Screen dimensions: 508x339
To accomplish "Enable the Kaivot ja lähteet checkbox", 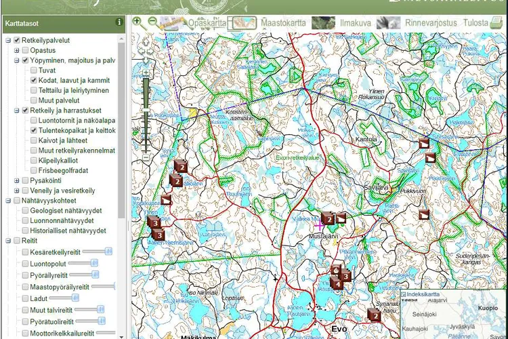I will (33, 140).
